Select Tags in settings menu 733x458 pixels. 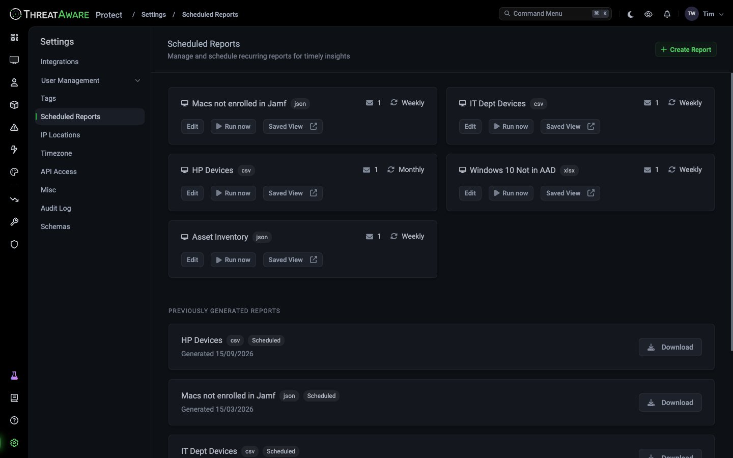click(x=48, y=98)
